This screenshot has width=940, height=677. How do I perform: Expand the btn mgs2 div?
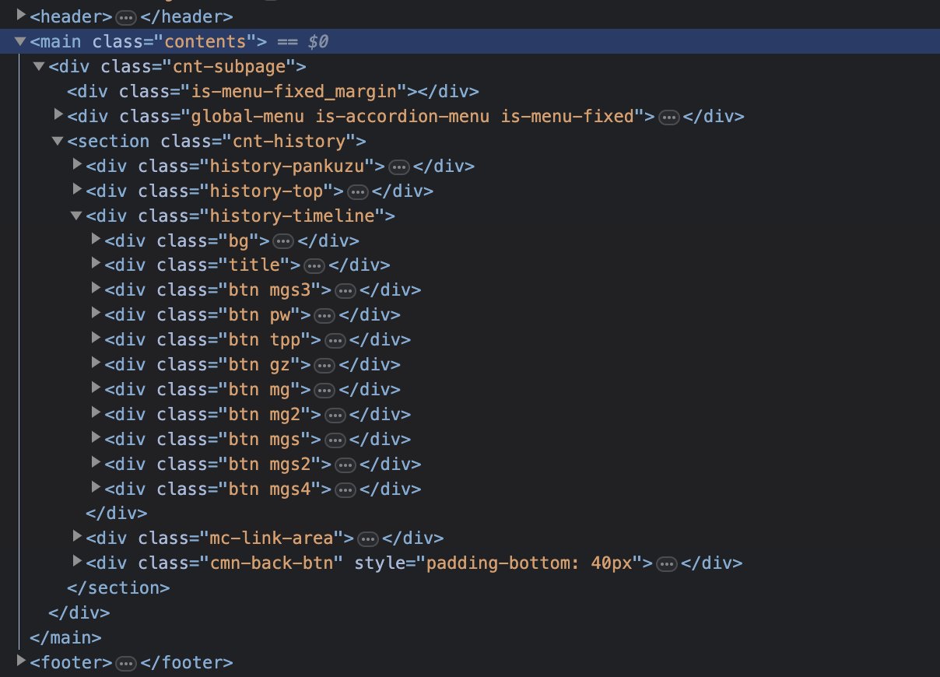96,464
